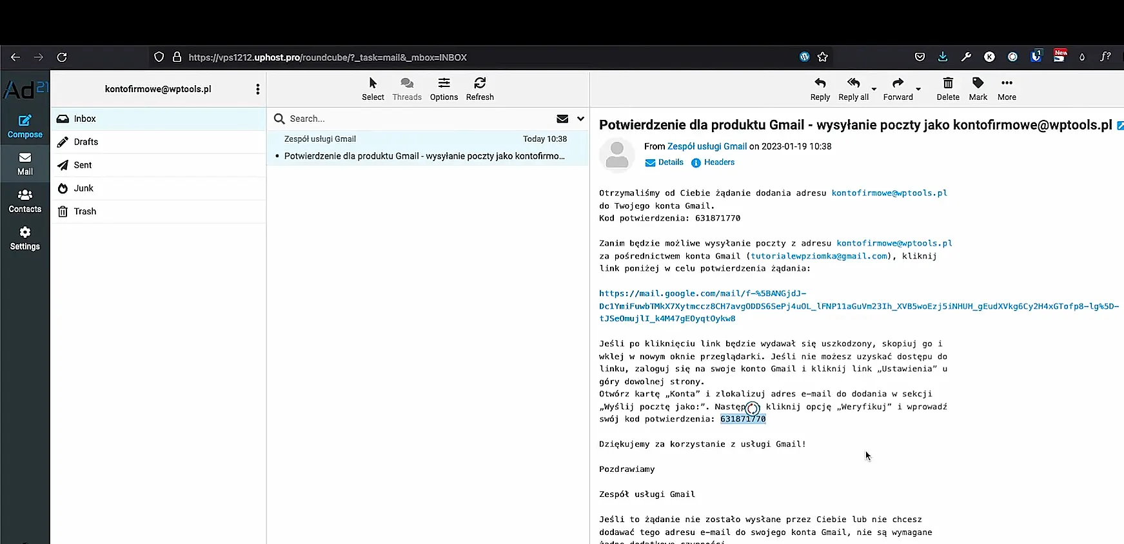
Task: Open account three-dot menu
Action: (x=257, y=89)
